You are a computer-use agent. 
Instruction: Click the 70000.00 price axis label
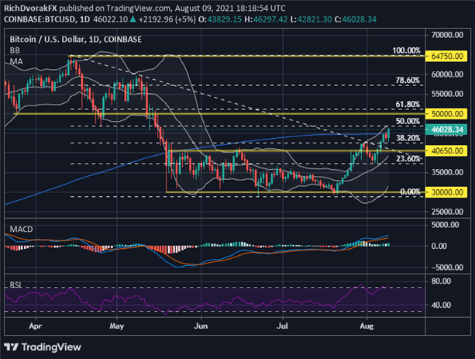point(447,35)
